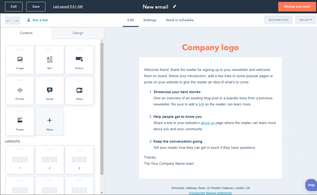Click the 'Thanks,' sign-off line
The height and width of the screenshot is (195, 317).
(x=150, y=157)
